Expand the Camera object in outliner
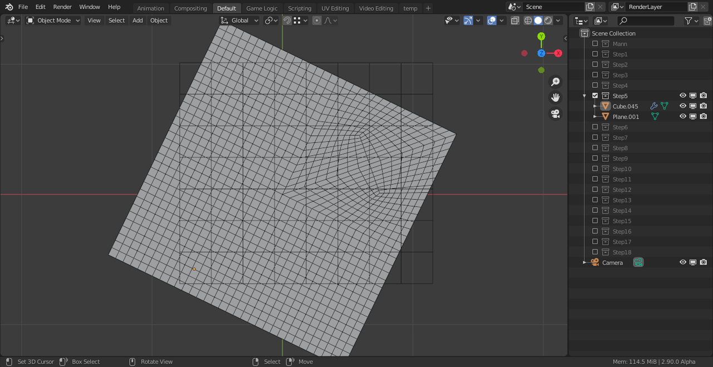Image resolution: width=713 pixels, height=367 pixels. coord(584,262)
